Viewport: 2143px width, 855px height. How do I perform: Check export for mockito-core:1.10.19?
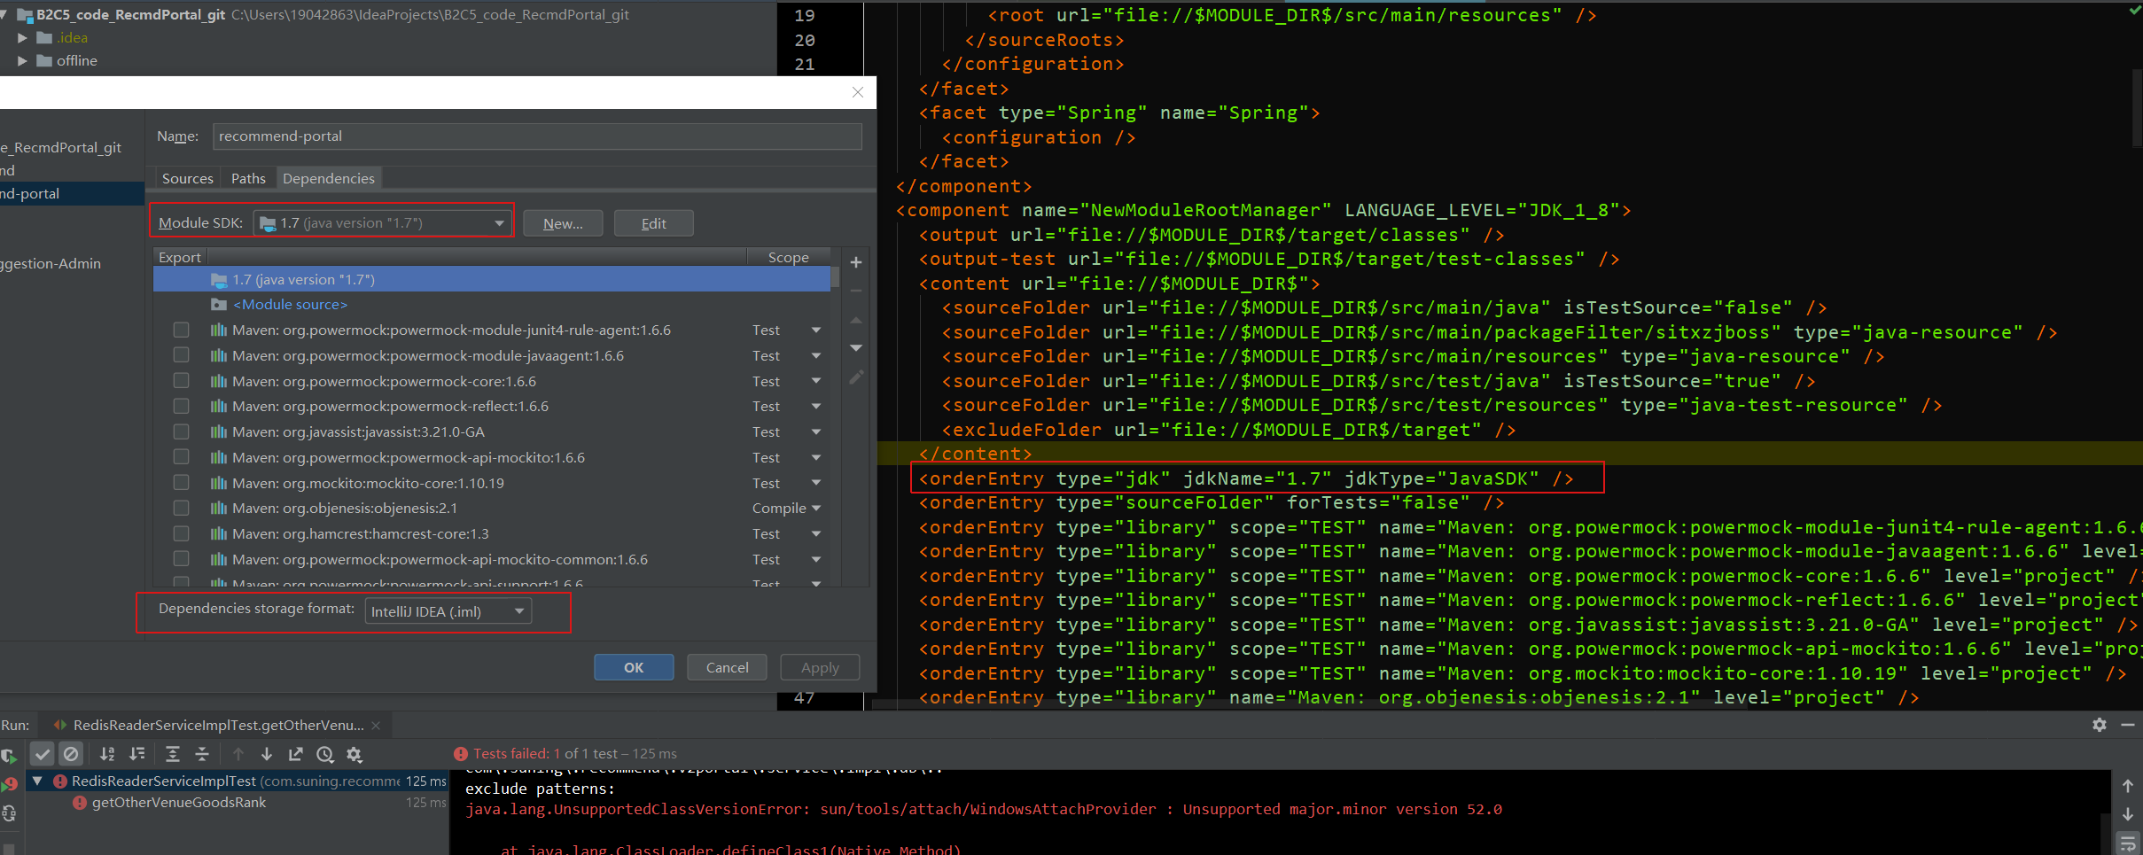coord(182,483)
